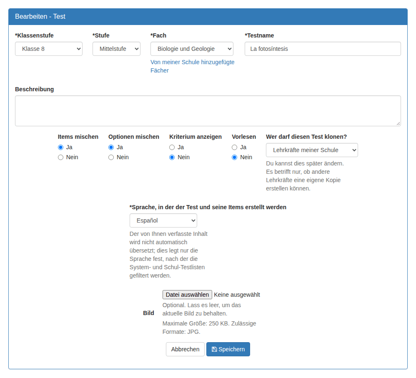Click the Maximale Größe: 250 KB hint text
Viewport: 416px width, 378px height.
coord(209,328)
